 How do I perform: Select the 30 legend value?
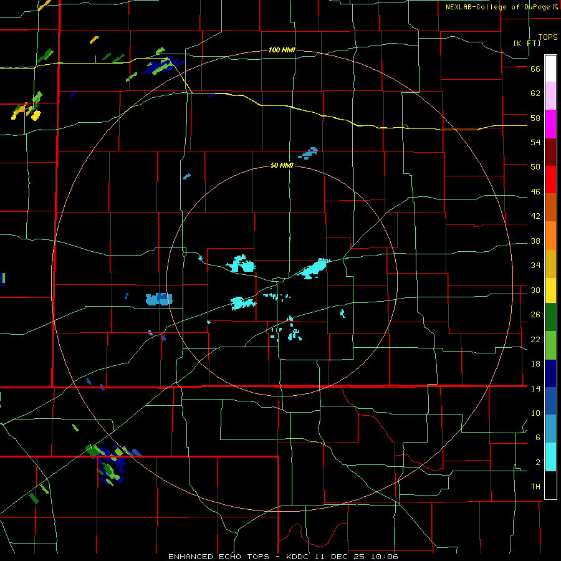535,290
